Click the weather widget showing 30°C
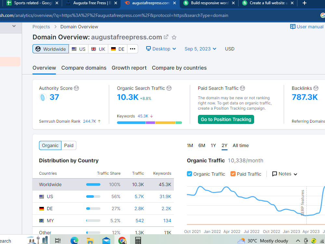The image size is (325, 244). pos(263,241)
